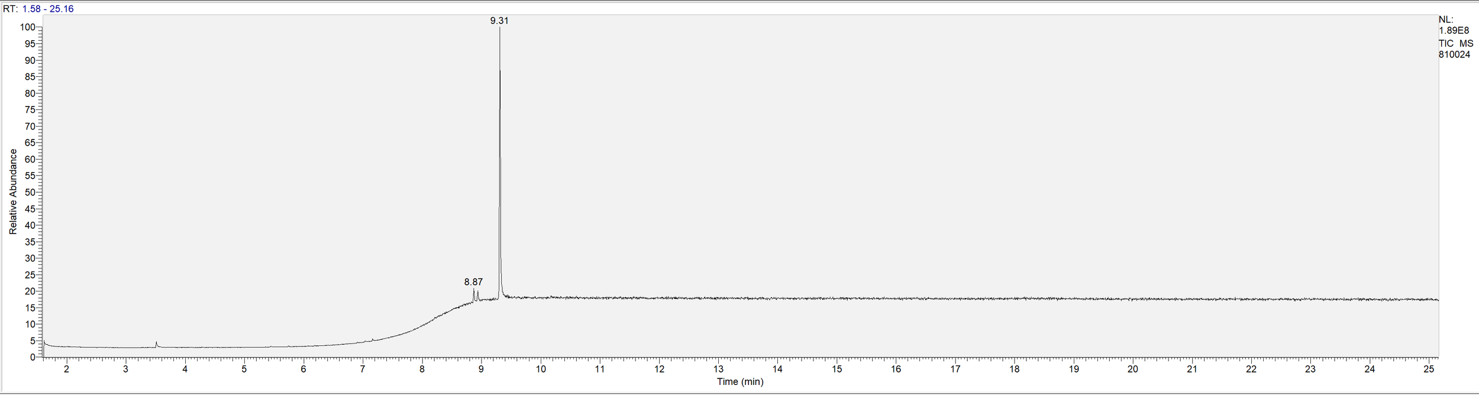Screen dimensions: 1479x395
Task: Click the 12 minute x-axis tick label
Action: tap(659, 369)
